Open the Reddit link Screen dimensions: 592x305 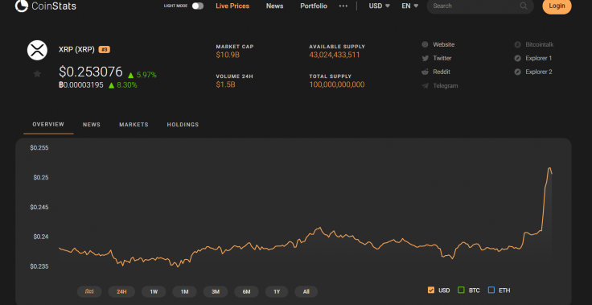[x=442, y=72]
